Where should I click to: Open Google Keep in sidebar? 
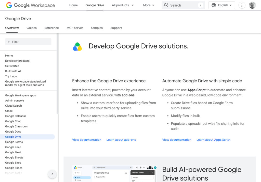pos(13,147)
